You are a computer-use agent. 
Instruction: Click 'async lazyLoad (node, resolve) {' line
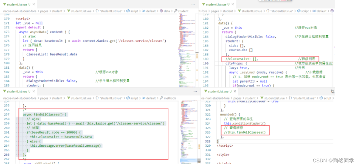click(258, 72)
